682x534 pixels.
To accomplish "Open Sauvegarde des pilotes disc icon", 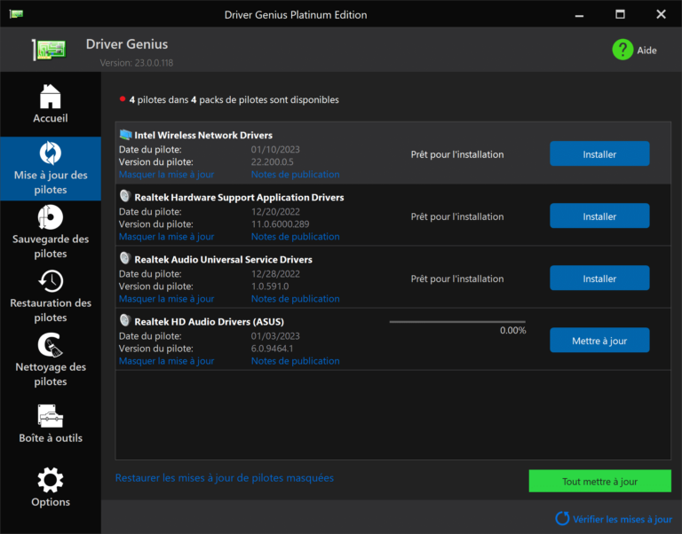I will point(51,216).
